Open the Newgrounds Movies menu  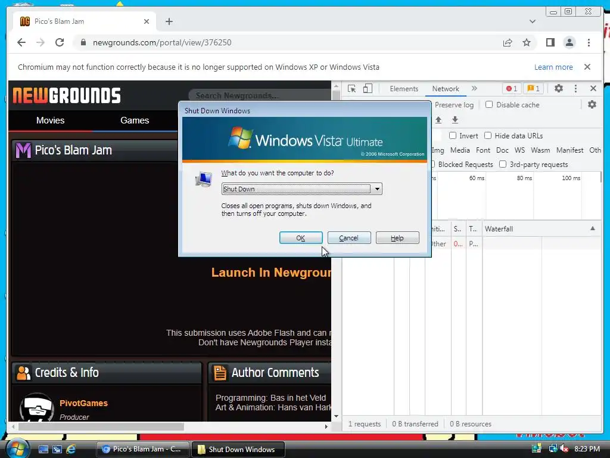click(x=51, y=120)
